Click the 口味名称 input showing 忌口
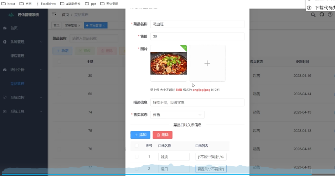Screen dimensions: 335x176 point(174,169)
